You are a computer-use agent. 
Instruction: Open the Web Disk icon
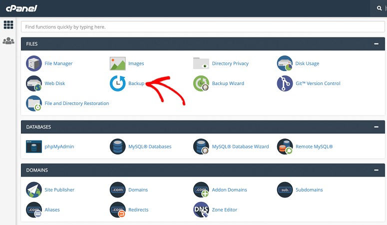tap(34, 83)
